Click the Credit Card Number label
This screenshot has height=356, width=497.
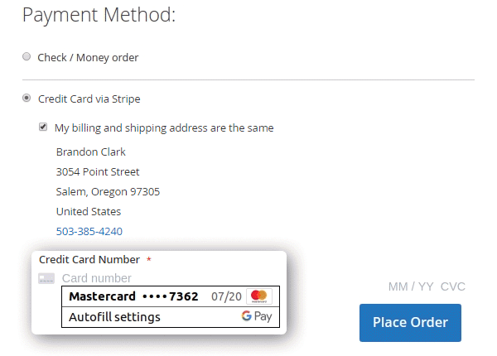pyautogui.click(x=89, y=259)
